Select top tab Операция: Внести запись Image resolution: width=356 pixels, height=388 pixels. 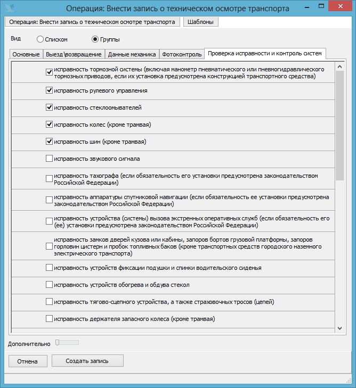coord(92,22)
